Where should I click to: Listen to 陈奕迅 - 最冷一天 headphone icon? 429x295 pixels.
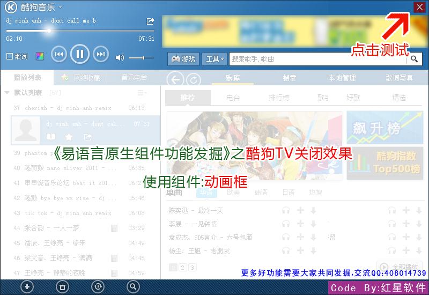[x=286, y=210]
